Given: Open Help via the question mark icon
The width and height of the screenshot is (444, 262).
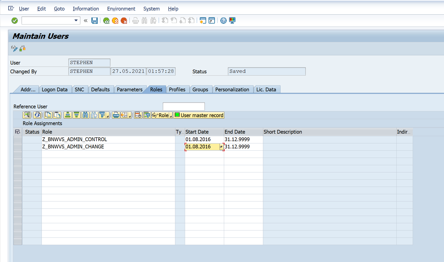Looking at the screenshot, I should click(223, 21).
